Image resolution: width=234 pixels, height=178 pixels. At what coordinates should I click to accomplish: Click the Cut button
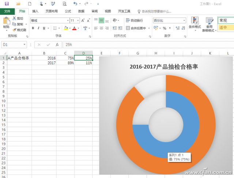(18, 18)
